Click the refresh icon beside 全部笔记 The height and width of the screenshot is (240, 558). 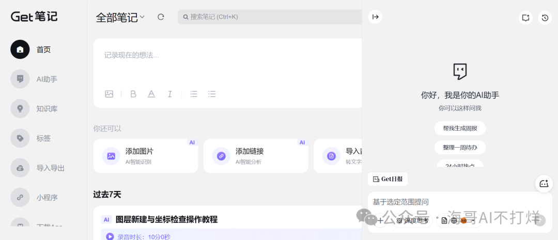161,17
